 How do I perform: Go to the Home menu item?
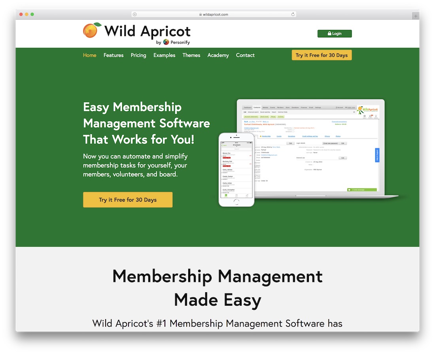(x=90, y=55)
